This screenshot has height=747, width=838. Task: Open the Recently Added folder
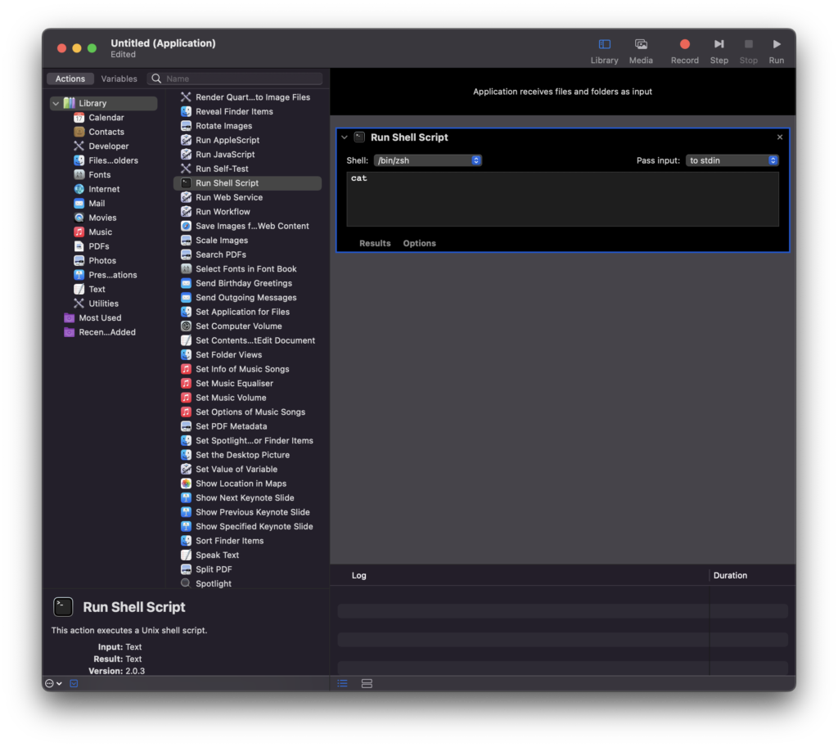[x=99, y=332]
